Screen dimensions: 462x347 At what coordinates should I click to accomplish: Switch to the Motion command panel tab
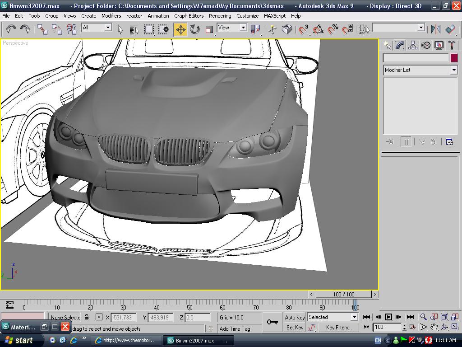tap(426, 45)
